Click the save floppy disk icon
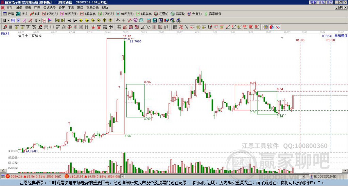This screenshot has width=348, height=186. point(167,21)
